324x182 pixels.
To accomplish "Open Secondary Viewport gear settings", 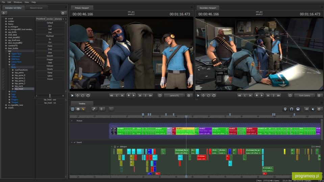I will pyautogui.click(x=319, y=96).
